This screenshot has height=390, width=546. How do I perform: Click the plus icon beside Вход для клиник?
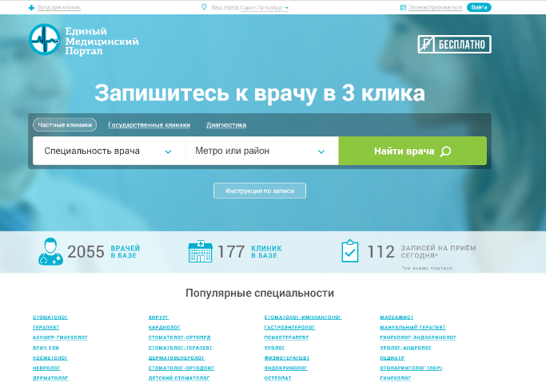31,7
